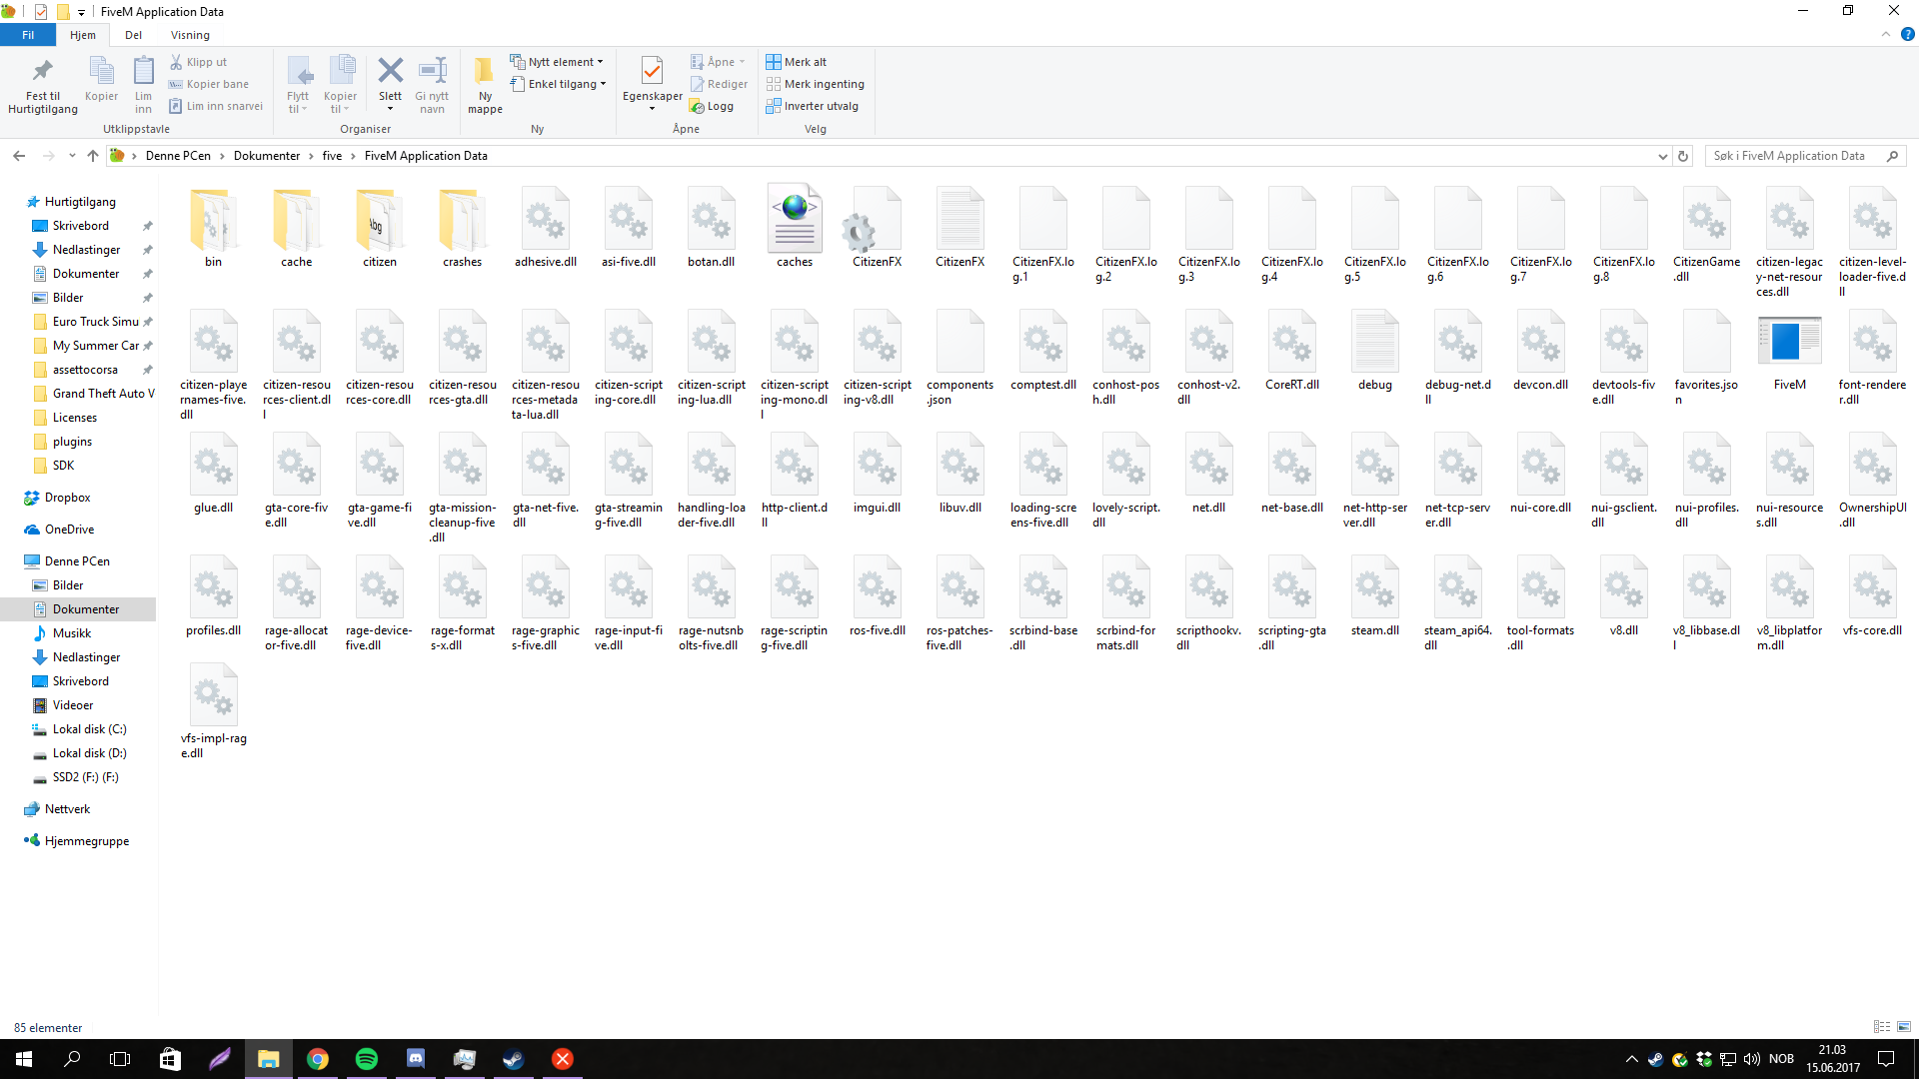This screenshot has width=1919, height=1079.
Task: Select the imgui.dll file
Action: click(877, 473)
